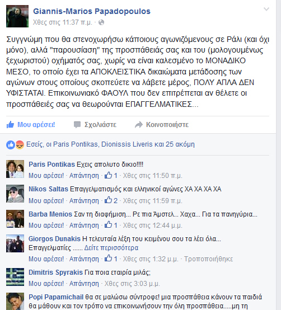This screenshot has width=281, height=310.
Task: Click the like count thumb on Nikos Saltas comment
Action: coord(109,200)
